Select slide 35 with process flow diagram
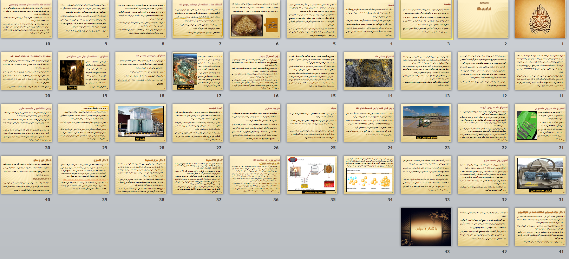Viewport: 569px width, 259px height. click(x=312, y=175)
